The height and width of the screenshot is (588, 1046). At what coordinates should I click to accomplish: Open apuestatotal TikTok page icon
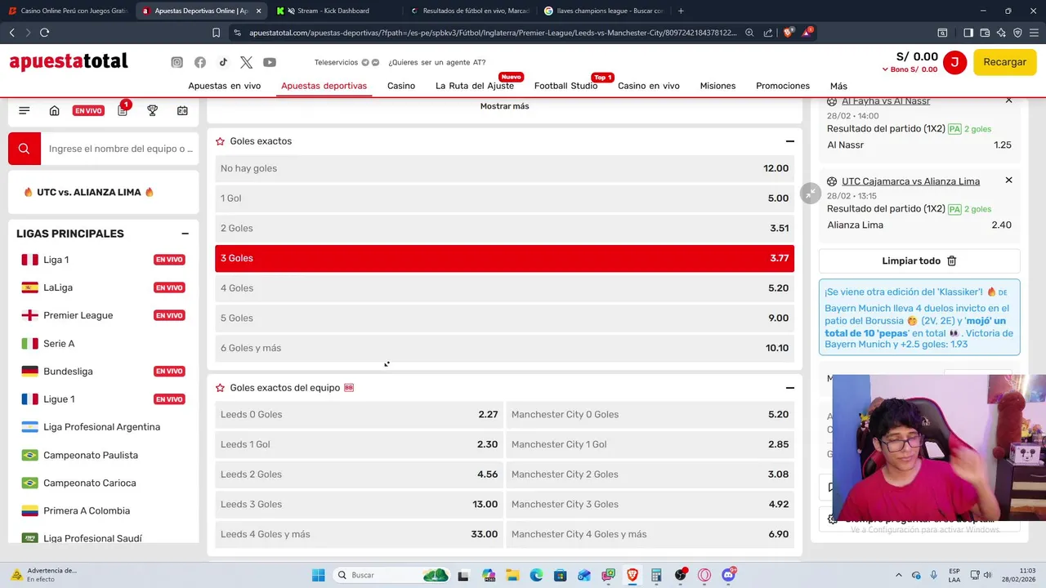(223, 63)
